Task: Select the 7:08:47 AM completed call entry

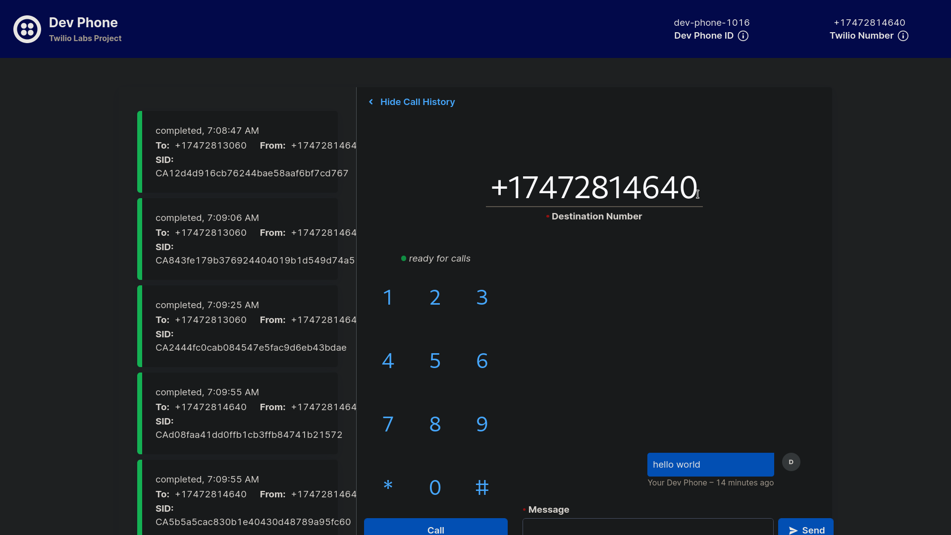Action: click(x=238, y=152)
